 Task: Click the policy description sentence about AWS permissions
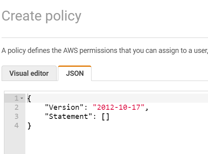click(x=105, y=51)
